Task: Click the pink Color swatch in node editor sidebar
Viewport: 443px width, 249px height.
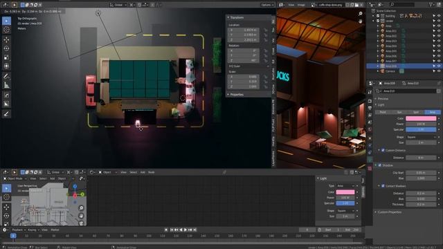Action: pyautogui.click(x=345, y=192)
